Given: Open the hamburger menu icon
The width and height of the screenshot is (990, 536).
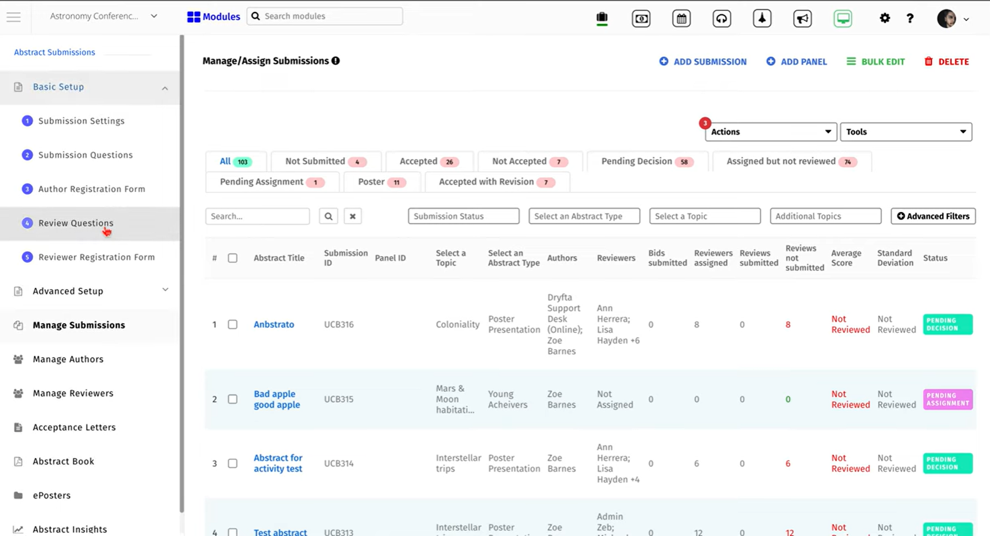Looking at the screenshot, I should click(14, 17).
